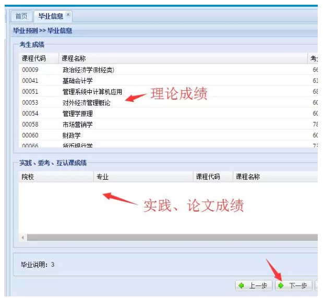Screen dimensions: 323x298
Task: Click the 上一步 button
Action: coord(254,285)
